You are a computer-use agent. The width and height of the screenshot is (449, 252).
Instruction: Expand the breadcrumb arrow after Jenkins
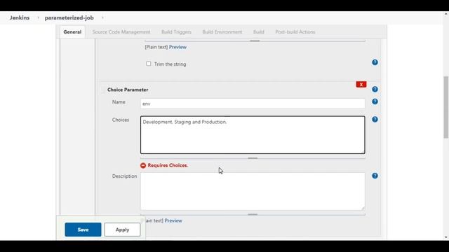(x=38, y=17)
